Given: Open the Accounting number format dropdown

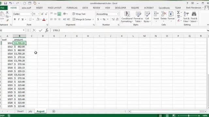Looking at the screenshot, I should [118, 14].
